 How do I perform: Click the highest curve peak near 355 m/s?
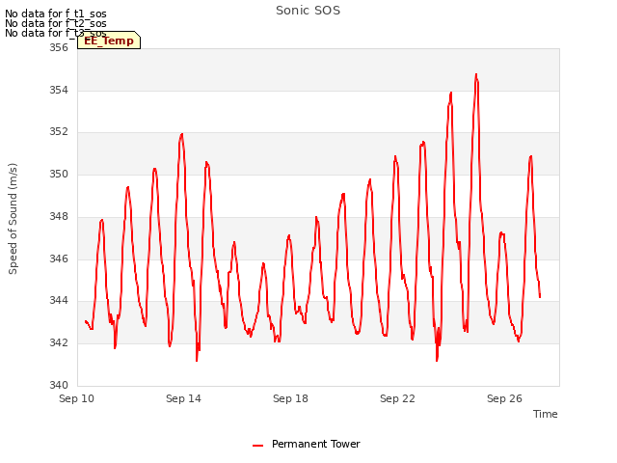[476, 75]
